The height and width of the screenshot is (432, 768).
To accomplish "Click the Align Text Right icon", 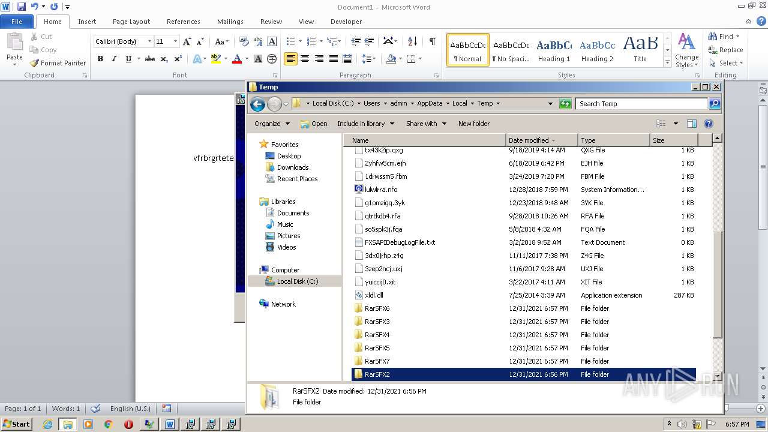I will 319,59.
